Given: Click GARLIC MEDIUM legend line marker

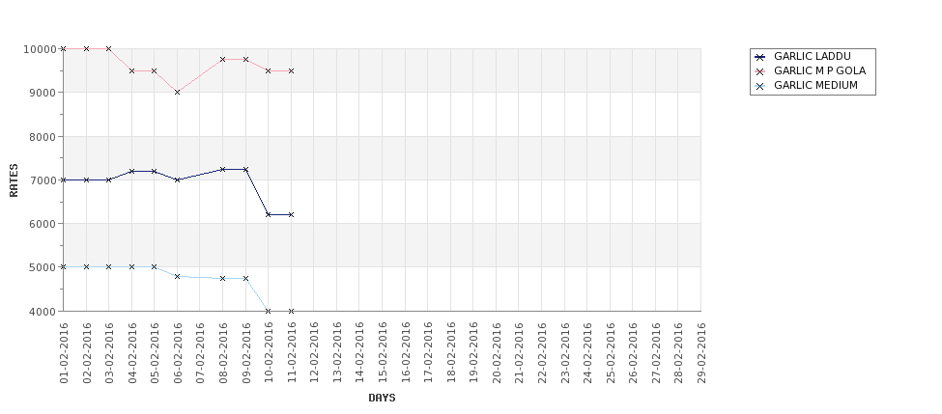Looking at the screenshot, I should point(760,86).
